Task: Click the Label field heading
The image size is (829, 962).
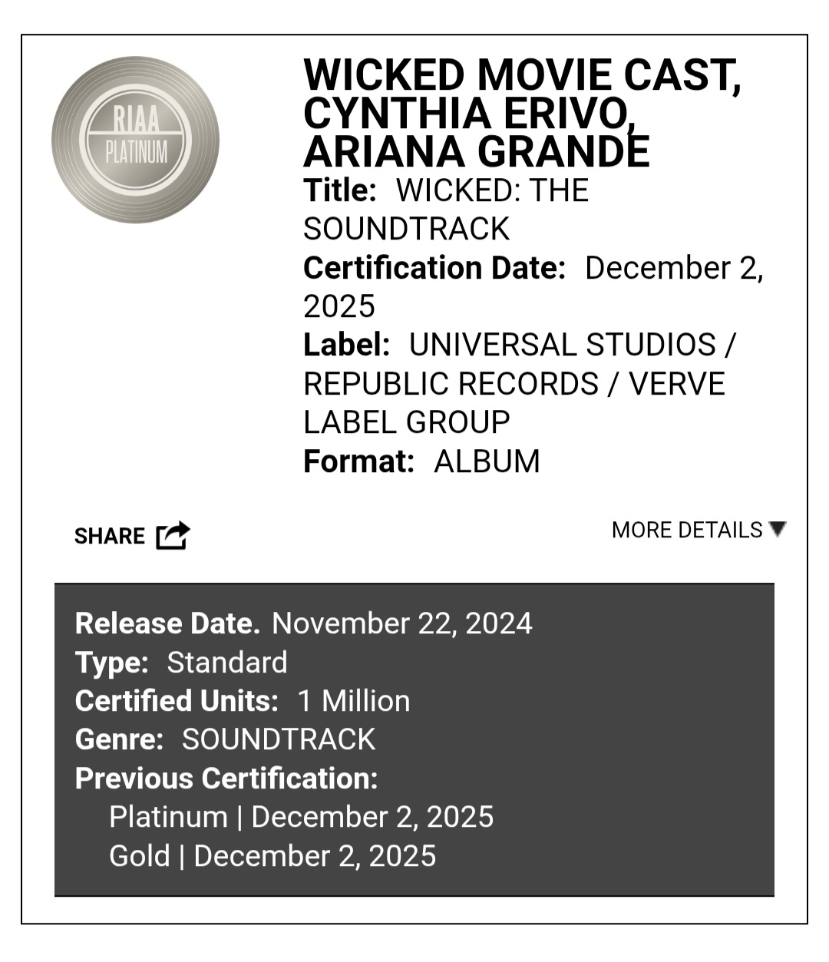Action: tap(346, 345)
